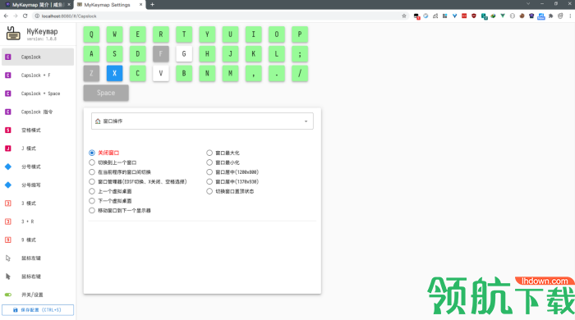This screenshot has height=320, width=575.
Task: Click the M key button
Action: pos(230,73)
